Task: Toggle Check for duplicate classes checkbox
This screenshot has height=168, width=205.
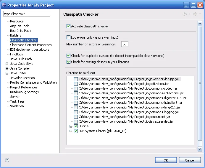Action: click(x=68, y=56)
